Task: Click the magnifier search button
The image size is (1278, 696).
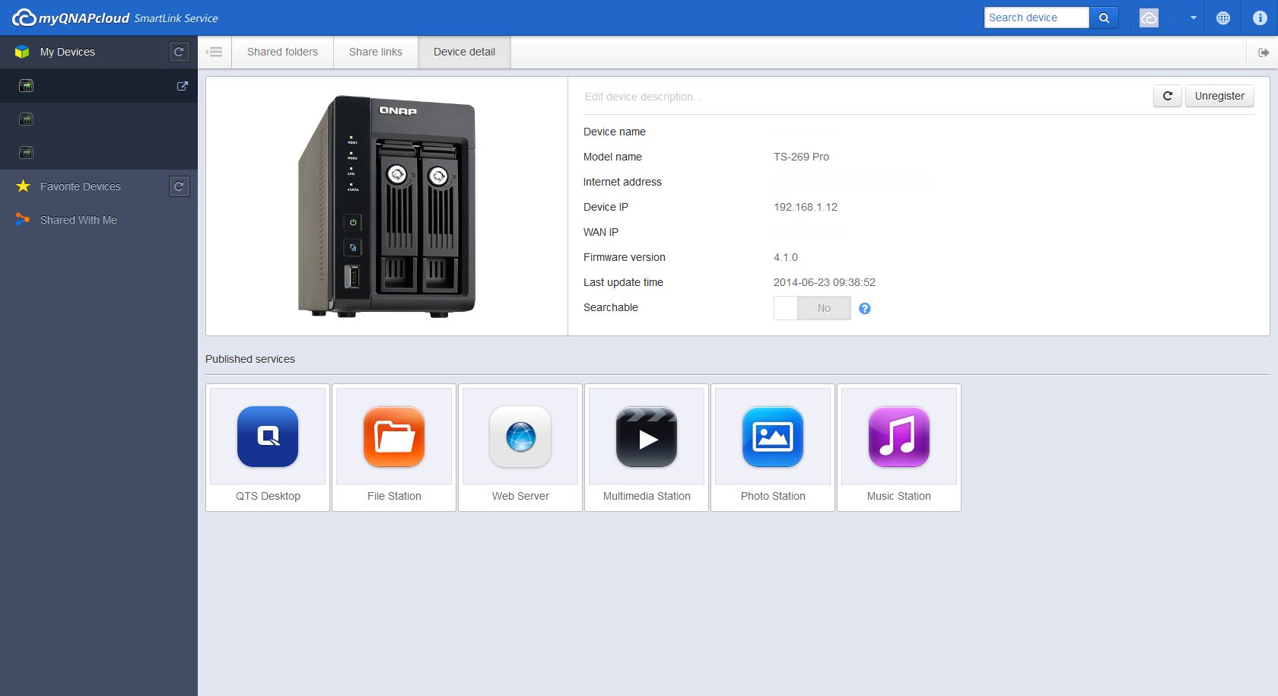Action: click(x=1104, y=17)
